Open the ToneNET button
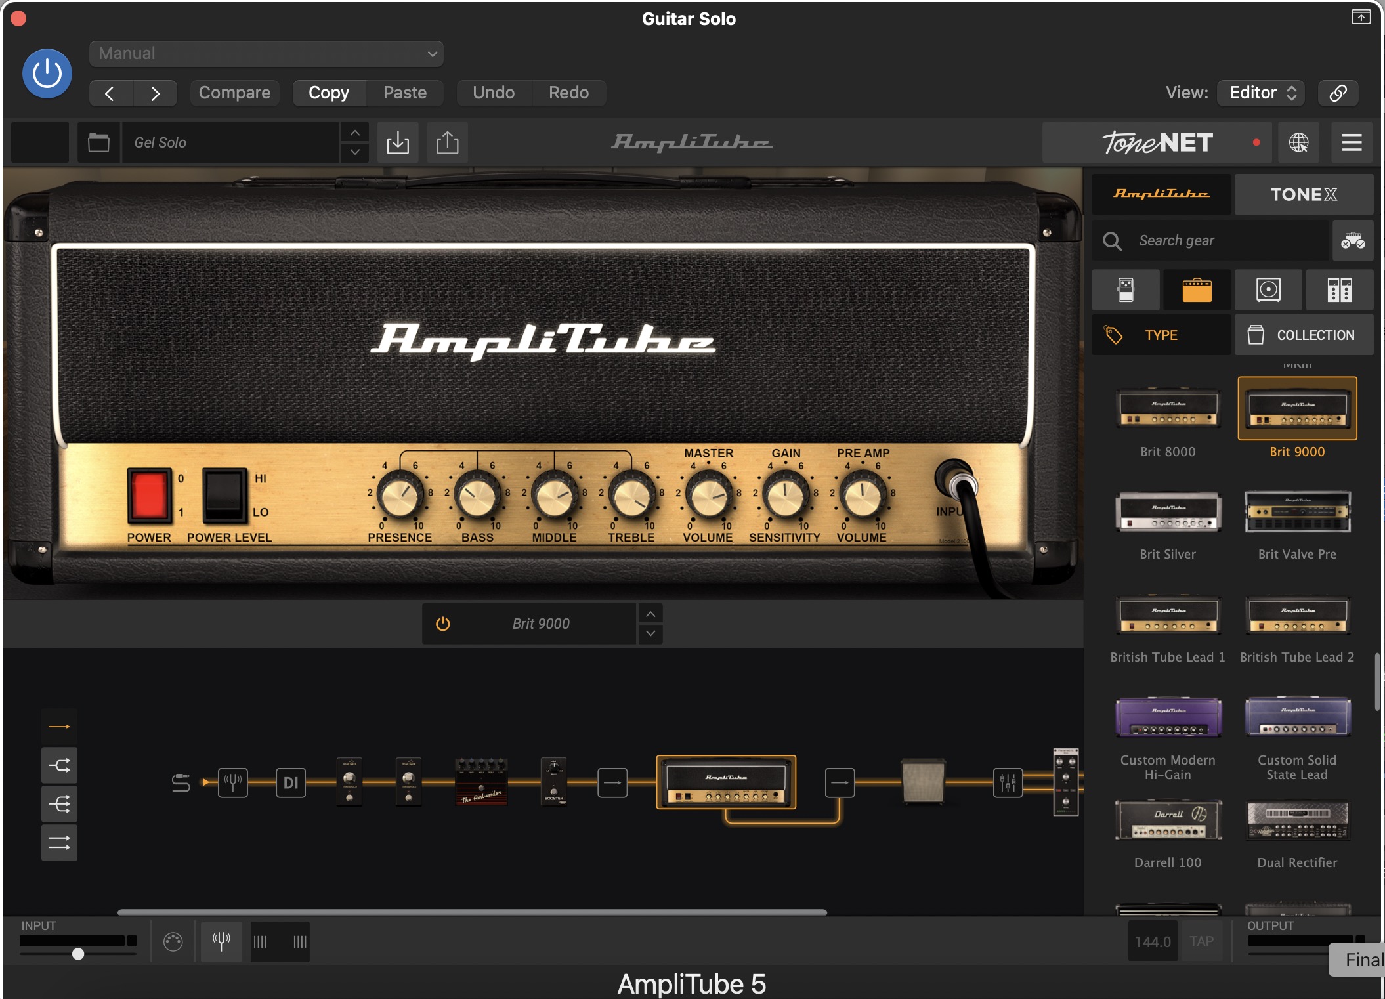This screenshot has width=1385, height=999. 1157,142
